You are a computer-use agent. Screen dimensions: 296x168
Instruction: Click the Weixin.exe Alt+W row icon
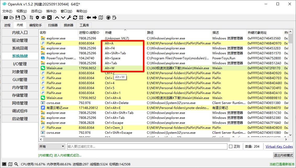[x=43, y=68]
